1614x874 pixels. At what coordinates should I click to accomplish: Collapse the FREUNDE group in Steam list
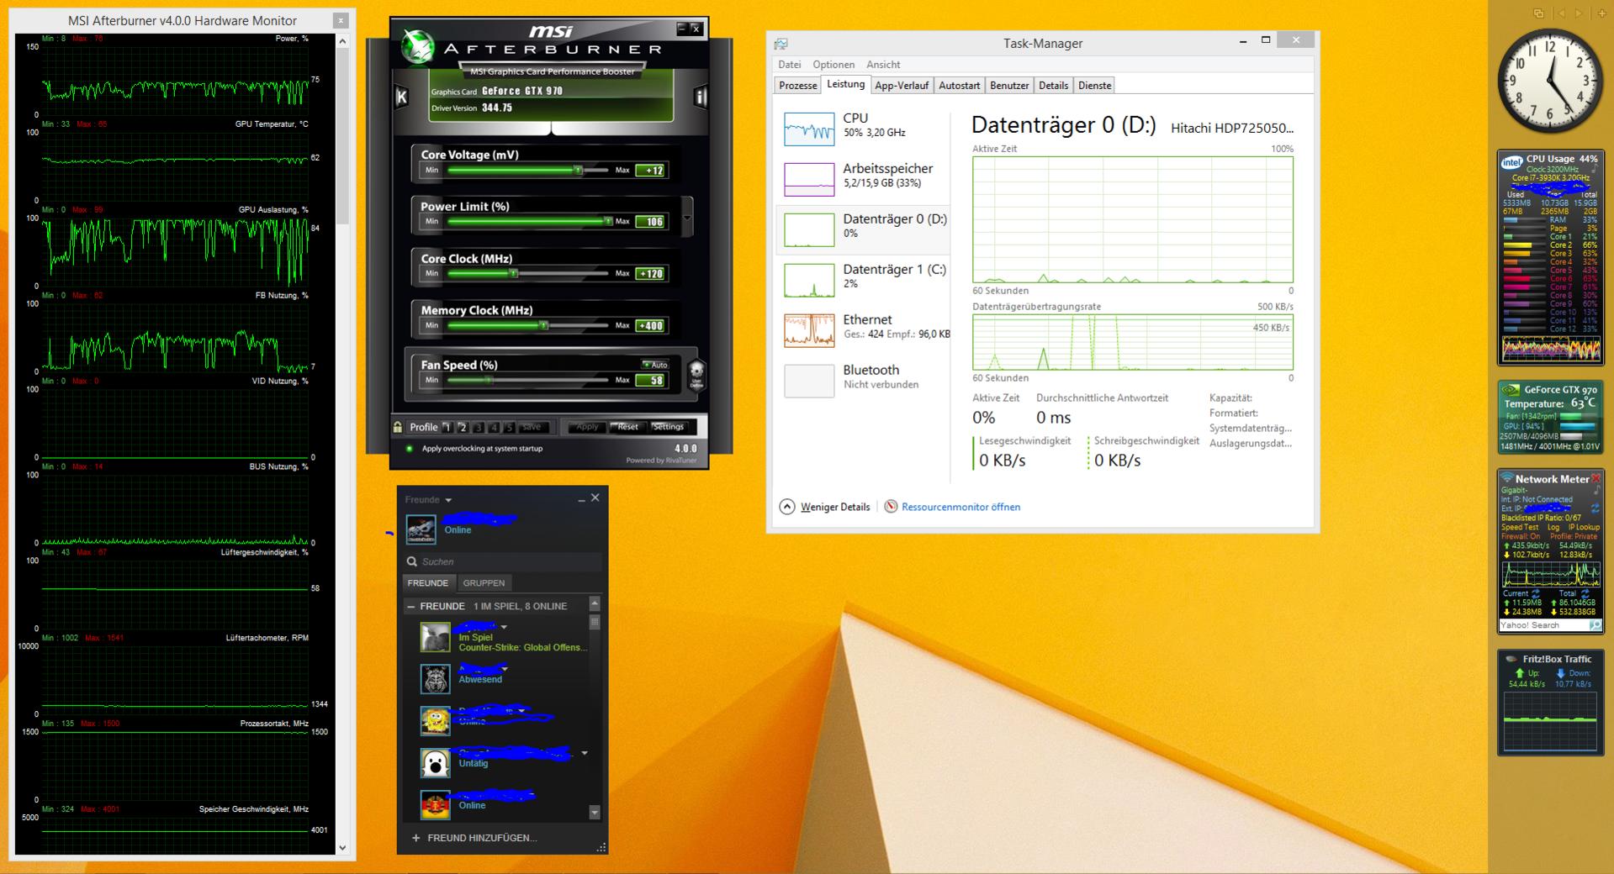coord(410,606)
